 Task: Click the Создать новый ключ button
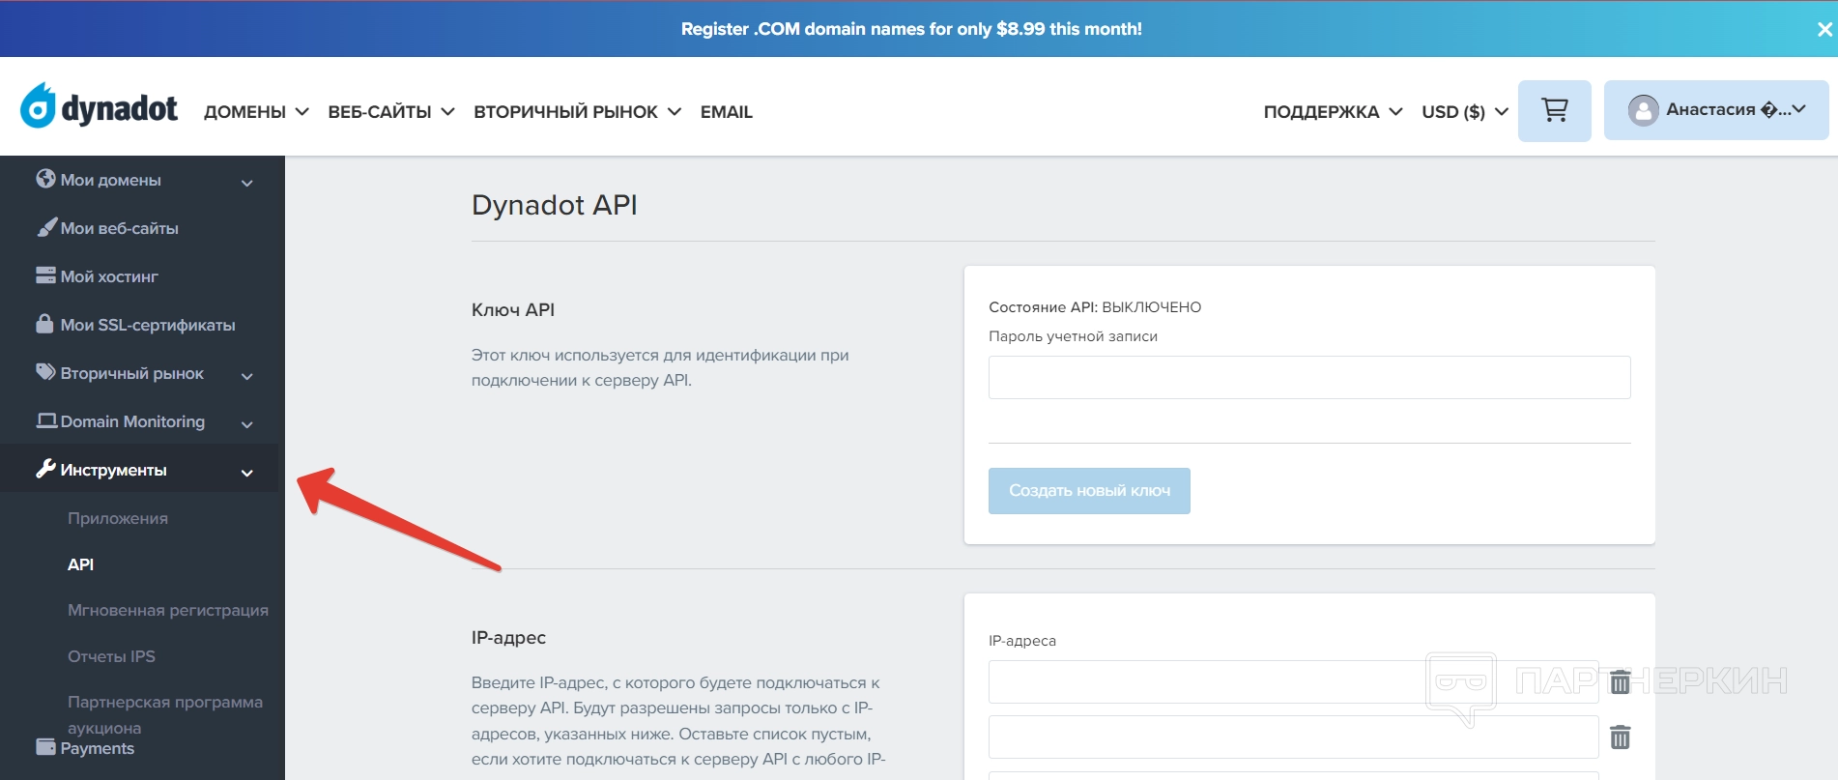(1089, 491)
